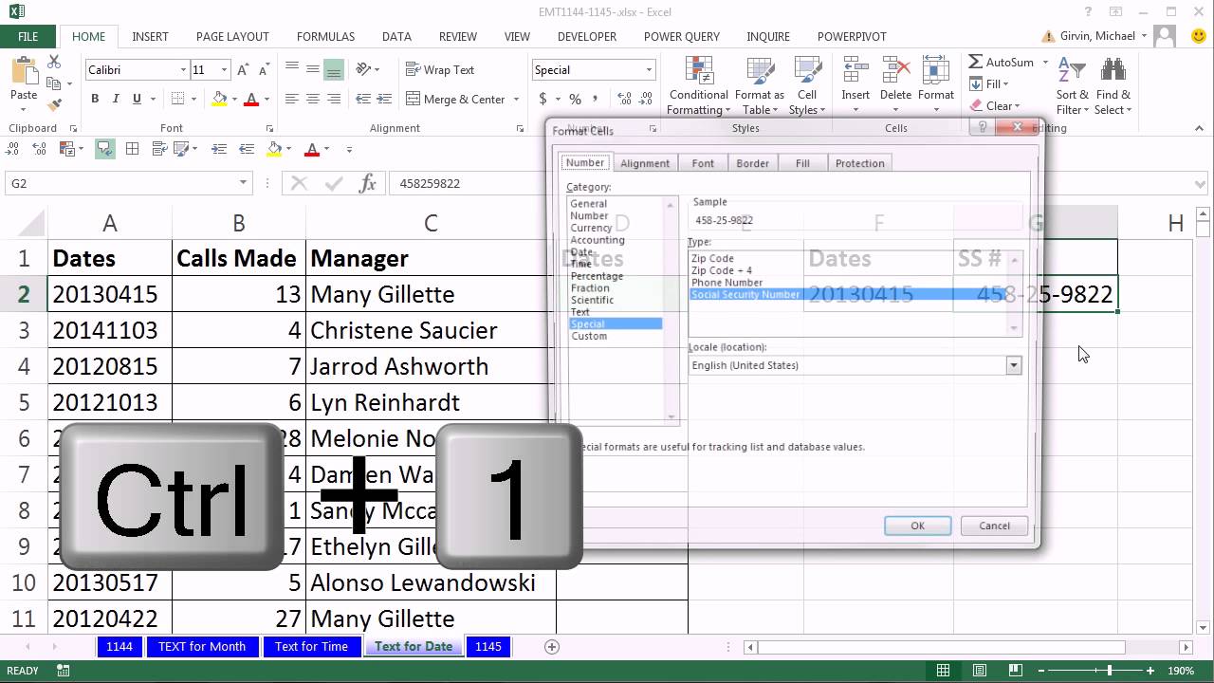The width and height of the screenshot is (1214, 683).
Task: Toggle Wrap Text
Action: [x=440, y=70]
